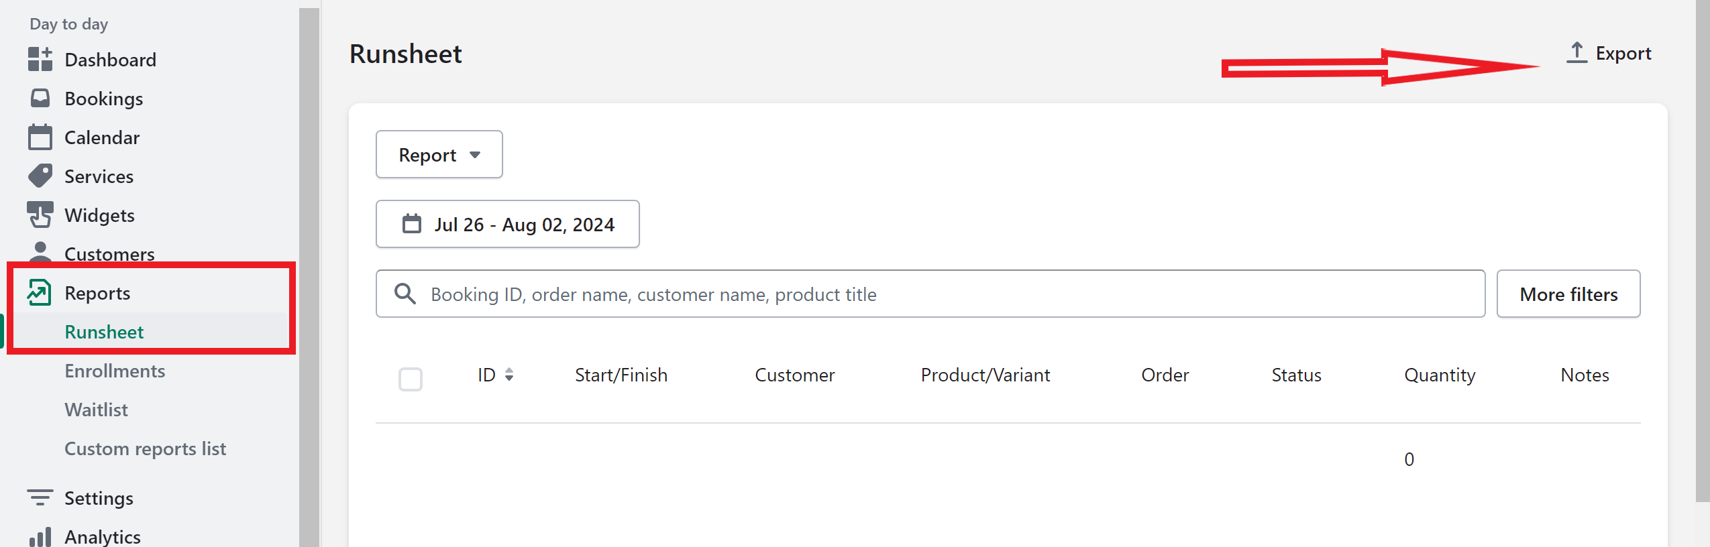Screen dimensions: 1710x547
Task: Click the Settings sliders icon
Action: point(40,497)
